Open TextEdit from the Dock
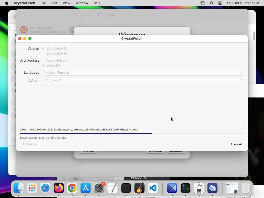 pos(112,188)
